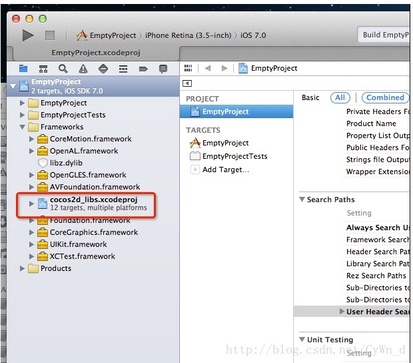Select OpenGLES.framework in navigator
The width and height of the screenshot is (413, 363).
[x=88, y=175]
